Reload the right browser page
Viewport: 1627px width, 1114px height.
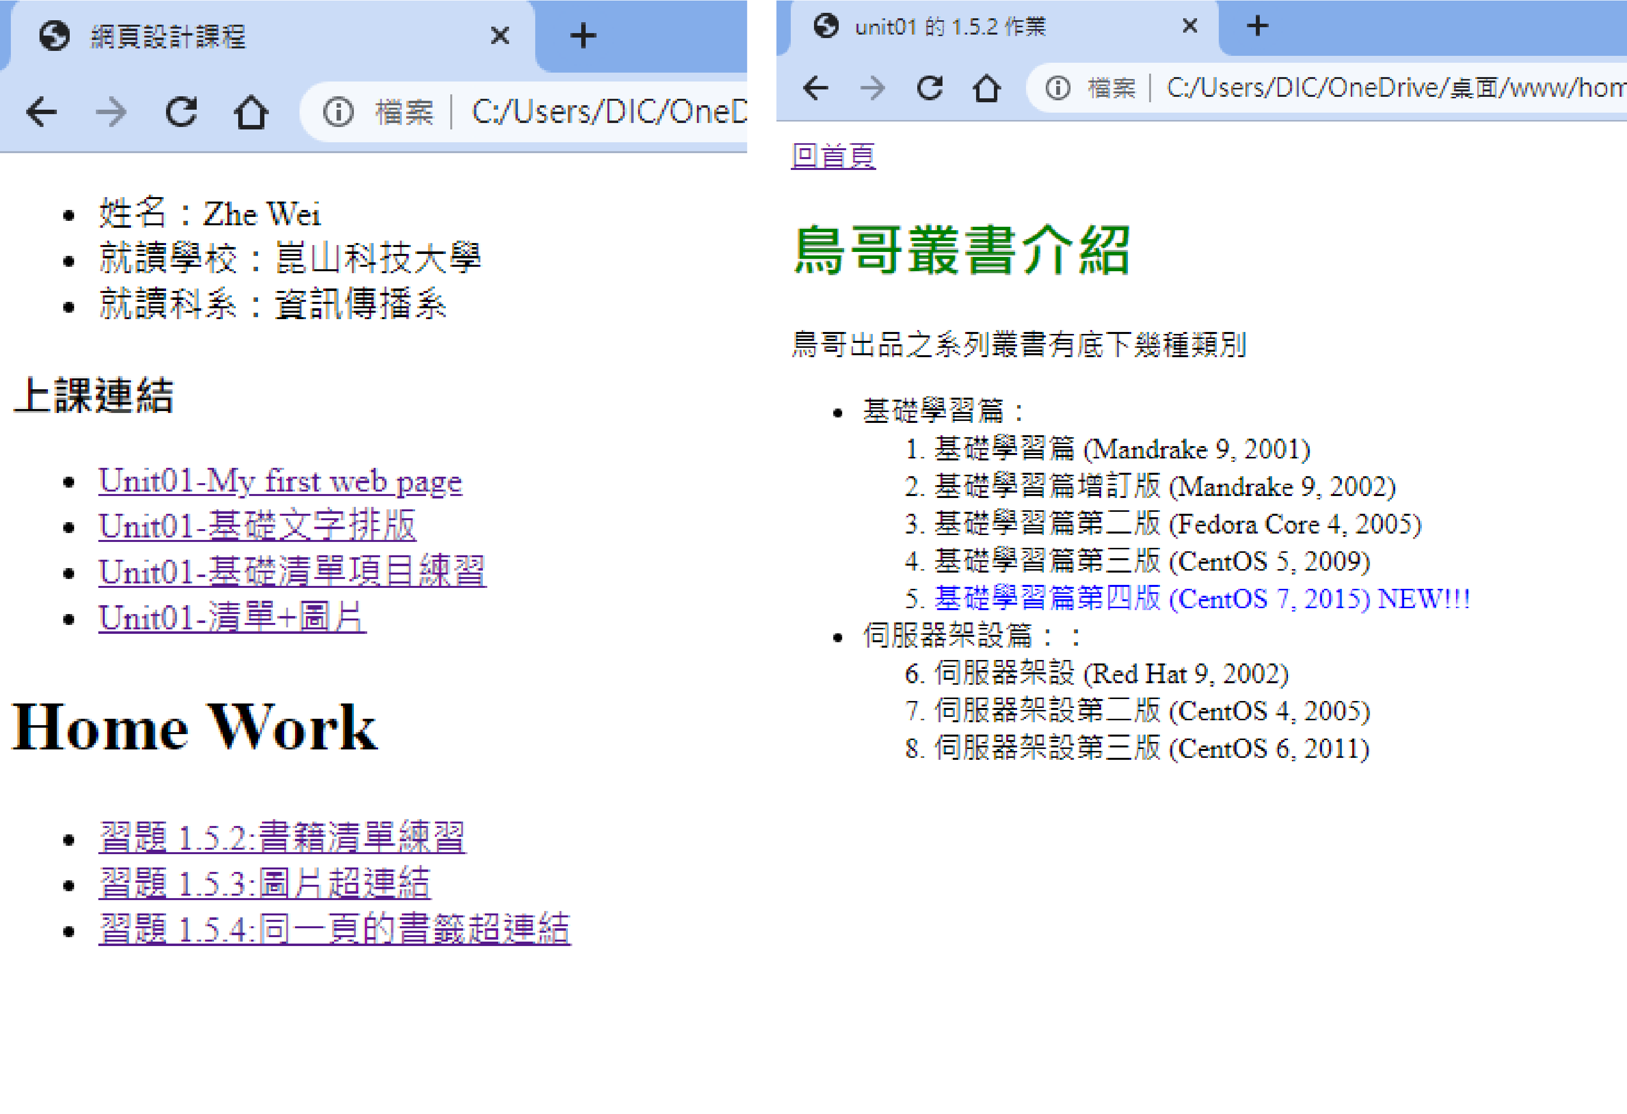930,88
